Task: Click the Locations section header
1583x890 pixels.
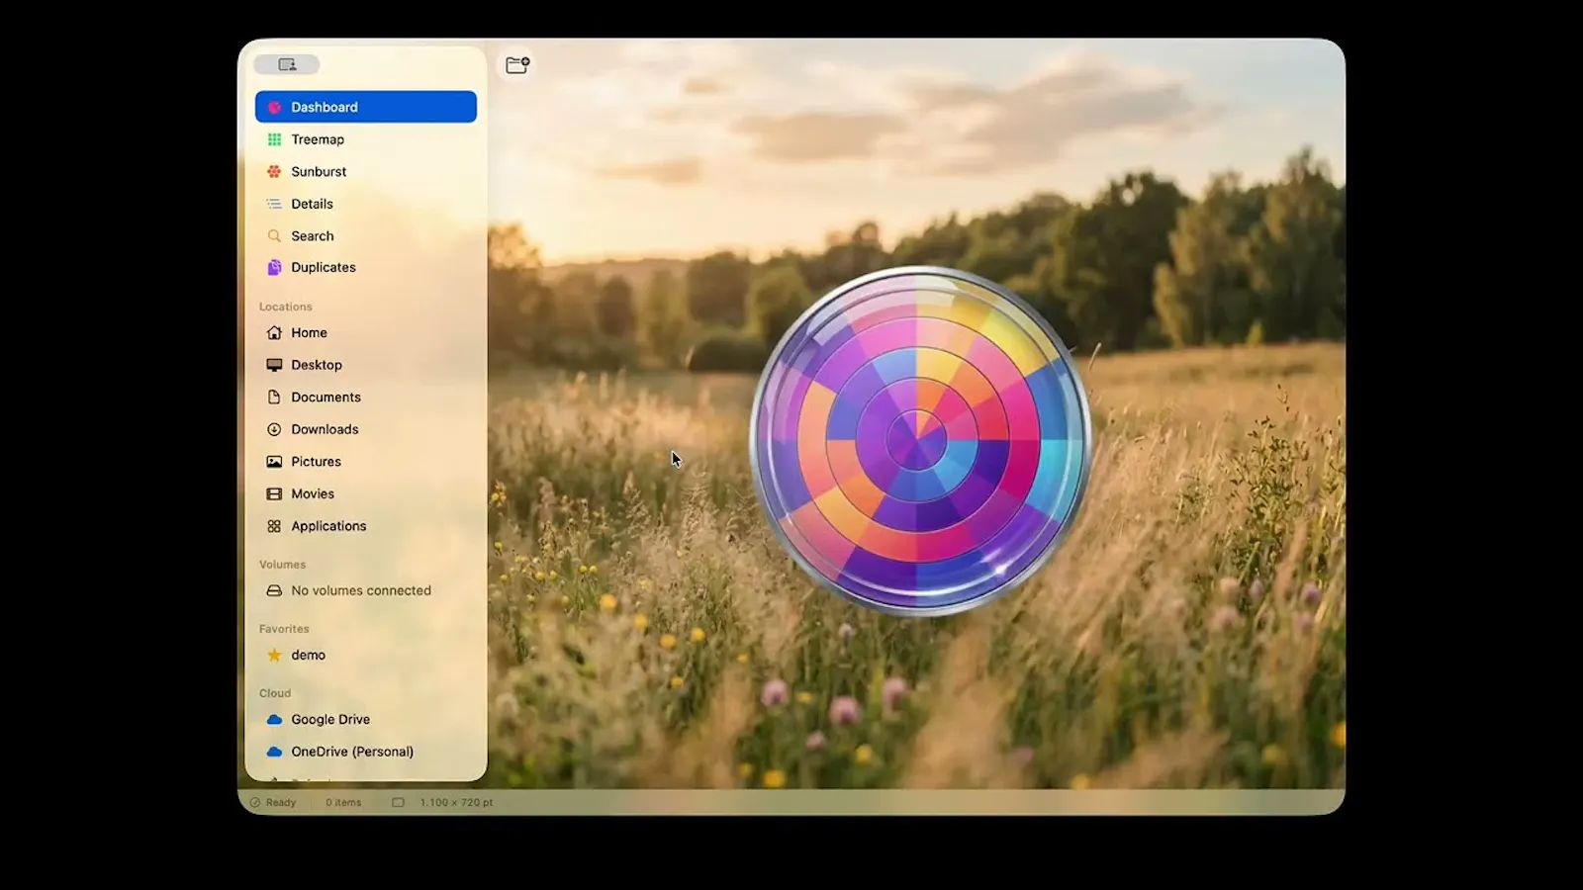Action: tap(286, 307)
